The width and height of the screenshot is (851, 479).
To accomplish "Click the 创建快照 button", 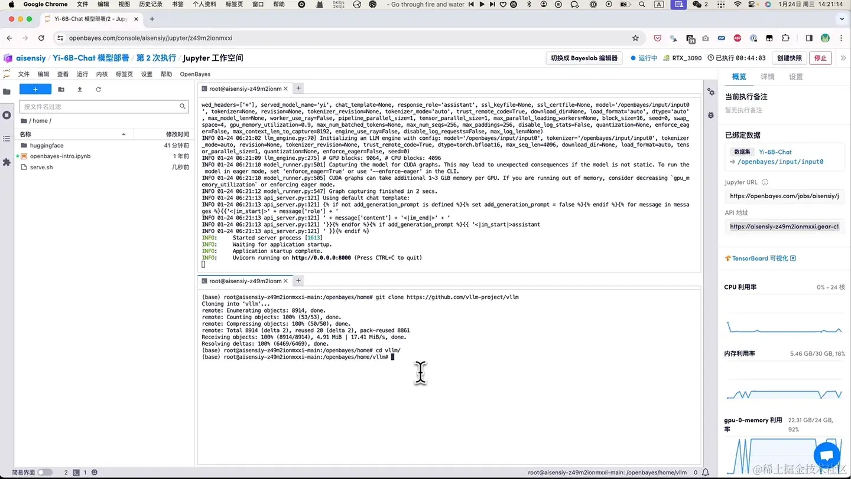I will 790,58.
